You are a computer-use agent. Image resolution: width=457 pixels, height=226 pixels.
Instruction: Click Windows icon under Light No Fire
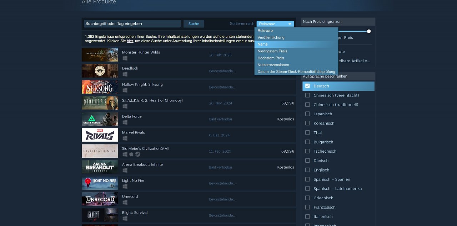tap(125, 186)
